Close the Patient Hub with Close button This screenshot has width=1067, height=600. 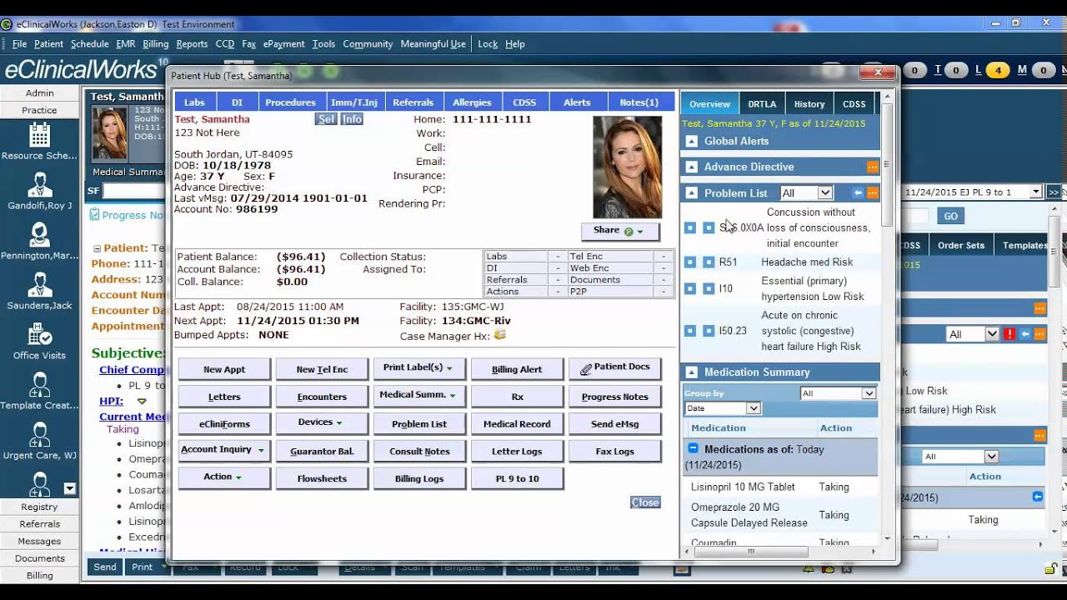tap(645, 502)
